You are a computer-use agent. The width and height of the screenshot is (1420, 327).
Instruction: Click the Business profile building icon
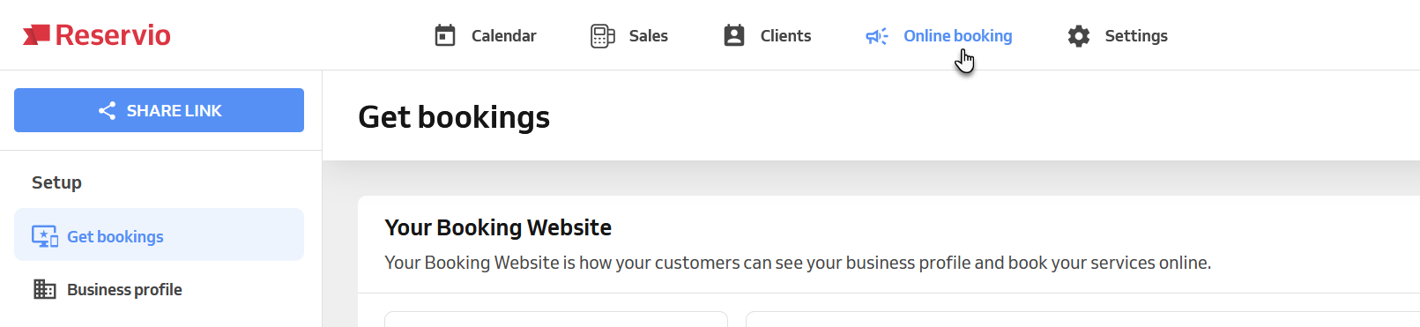tap(44, 289)
